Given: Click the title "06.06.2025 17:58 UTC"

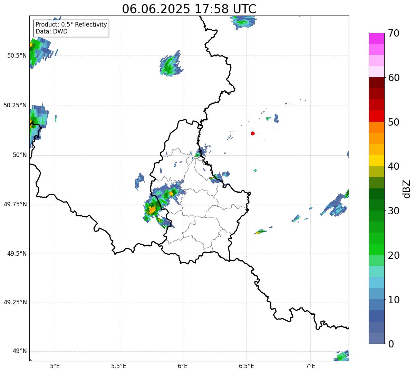Looking at the screenshot, I should tap(189, 9).
